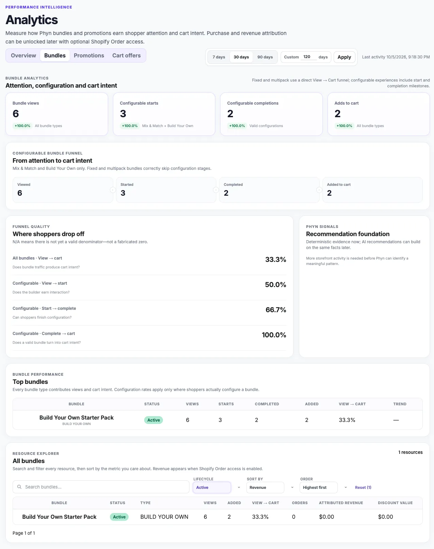This screenshot has height=549, width=434.
Task: Click the STARTS column header
Action: pos(226,404)
